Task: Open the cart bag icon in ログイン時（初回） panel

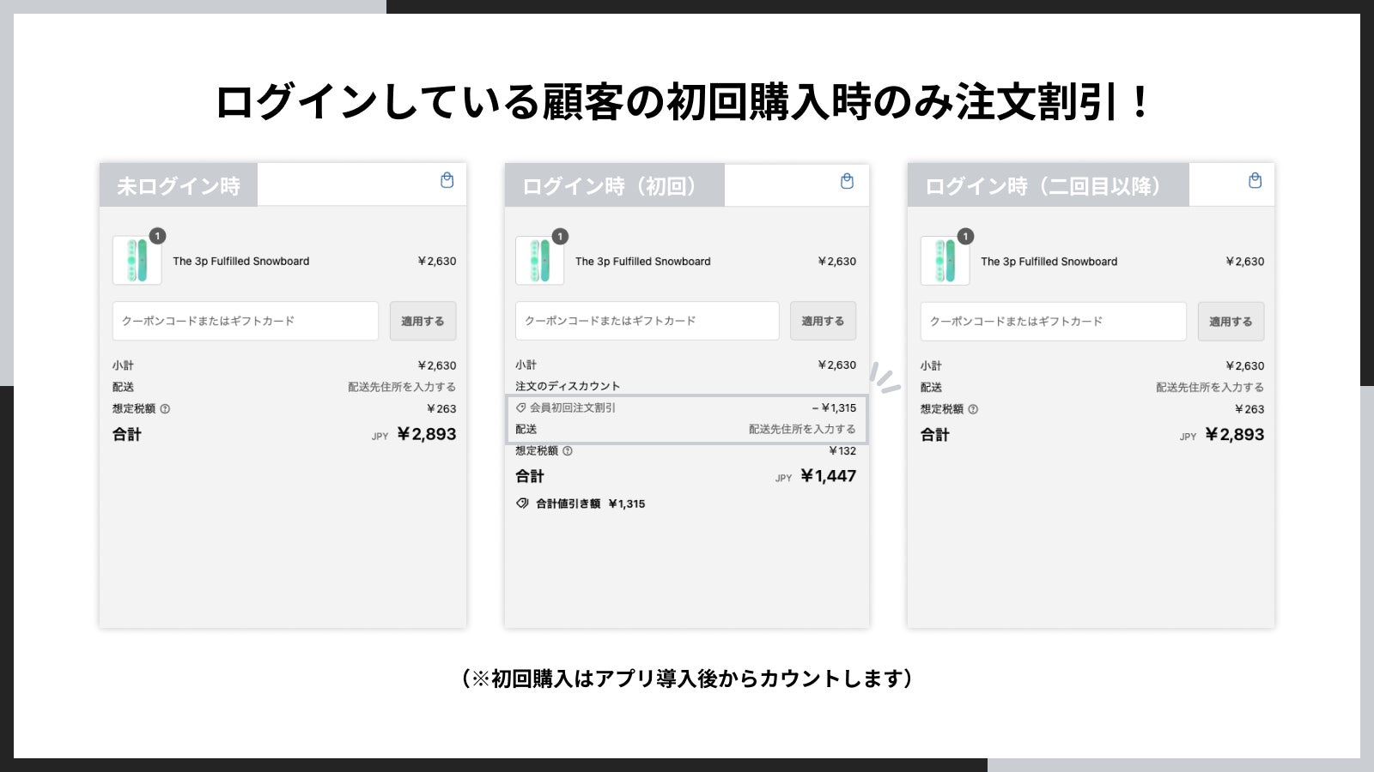Action: (x=847, y=181)
